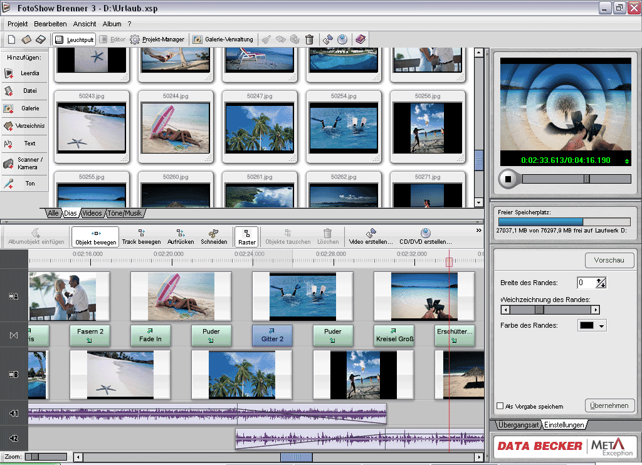Viewport: 642px width, 465px height.
Task: Expand the timeline toolbar overflow chevron
Action: click(479, 231)
